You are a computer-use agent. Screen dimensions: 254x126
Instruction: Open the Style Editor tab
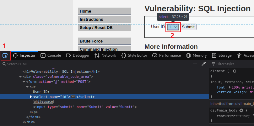tap(134, 56)
